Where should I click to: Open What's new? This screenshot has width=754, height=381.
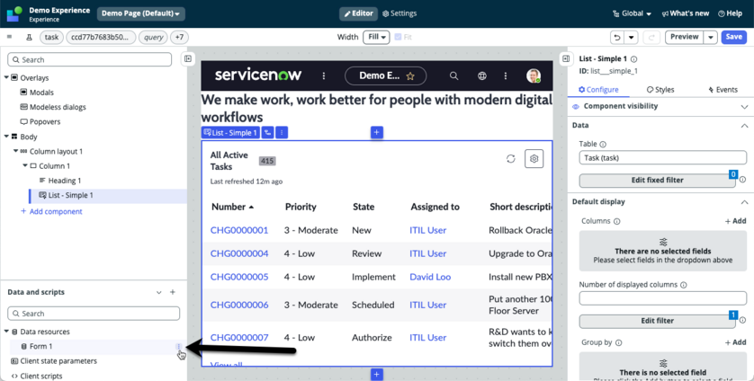pyautogui.click(x=686, y=13)
